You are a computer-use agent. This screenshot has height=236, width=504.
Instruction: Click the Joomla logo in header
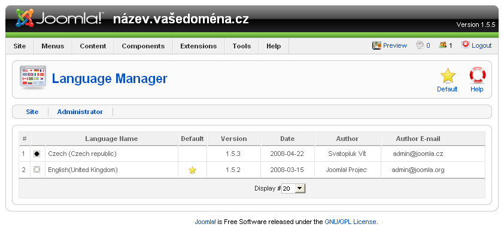point(59,19)
